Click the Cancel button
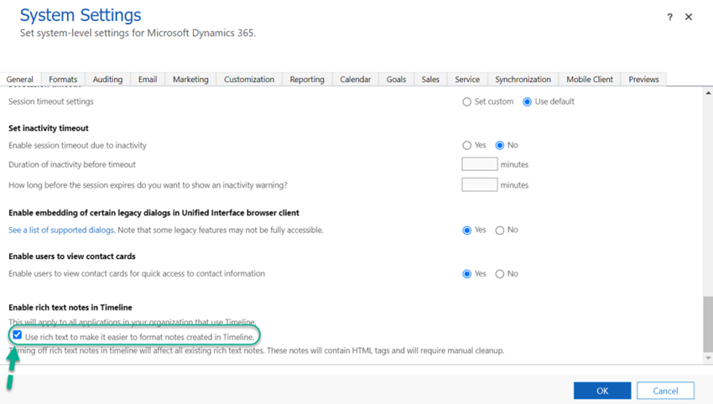The width and height of the screenshot is (713, 404). tap(665, 391)
